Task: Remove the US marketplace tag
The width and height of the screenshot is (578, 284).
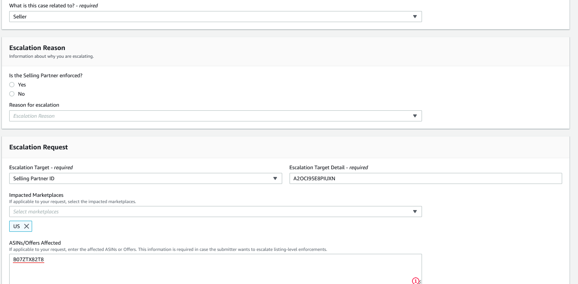Action: tap(27, 226)
